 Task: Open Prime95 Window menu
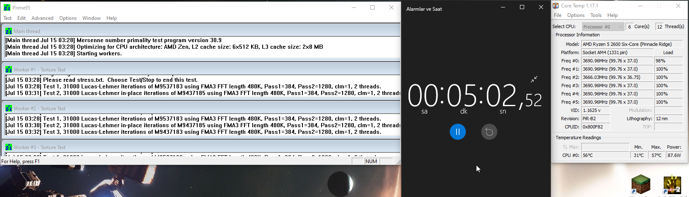click(x=91, y=18)
